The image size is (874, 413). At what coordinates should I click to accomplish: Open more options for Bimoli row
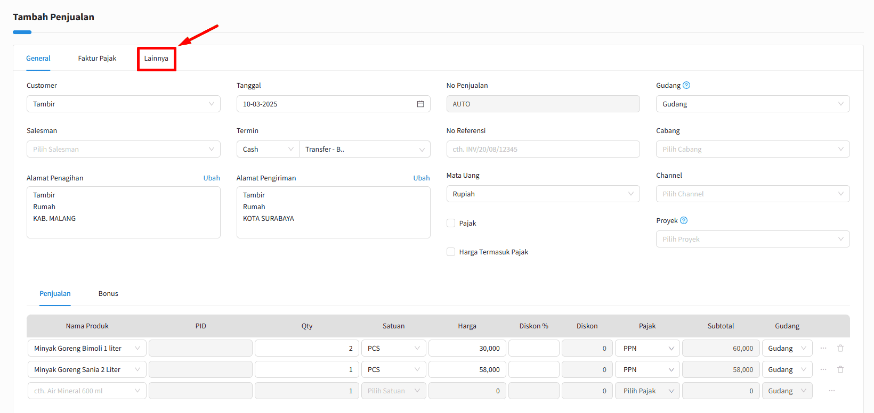823,348
